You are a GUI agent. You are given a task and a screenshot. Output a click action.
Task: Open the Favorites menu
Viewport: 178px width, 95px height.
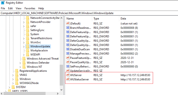point(30,8)
